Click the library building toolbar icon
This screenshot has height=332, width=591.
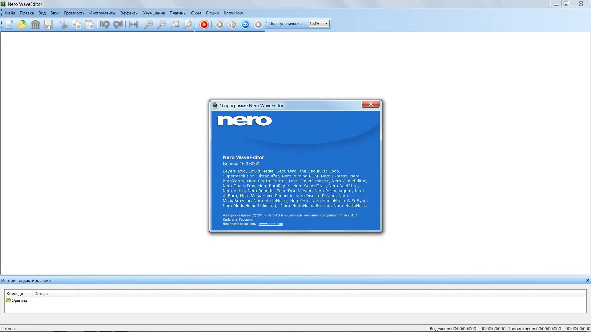[35, 25]
